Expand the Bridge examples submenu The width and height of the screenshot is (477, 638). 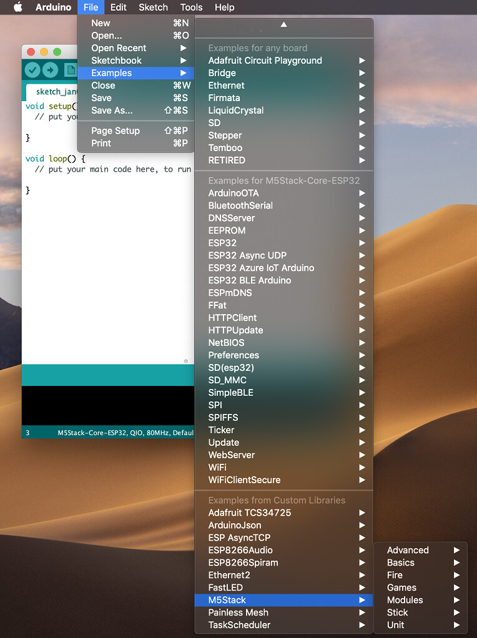coord(284,73)
